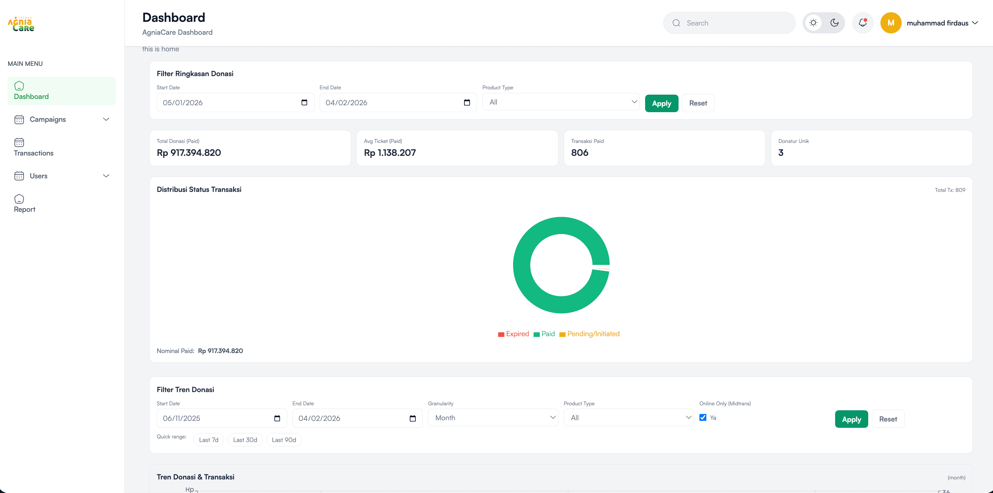The image size is (993, 493).
Task: Click the AgniaCare logo
Action: [x=21, y=24]
